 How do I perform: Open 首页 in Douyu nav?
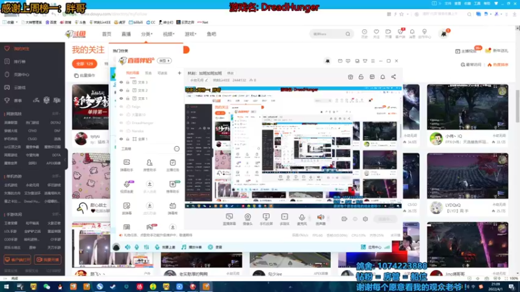[107, 34]
